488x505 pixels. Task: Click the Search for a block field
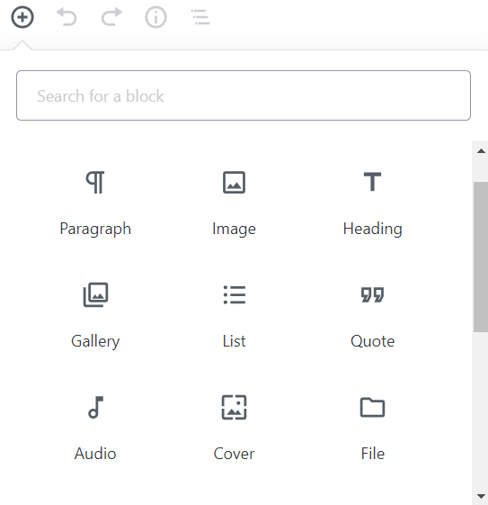point(244,95)
